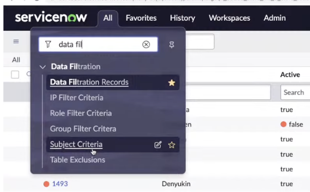Open Role Filter Criteria module
Image resolution: width=310 pixels, height=192 pixels.
tap(81, 113)
